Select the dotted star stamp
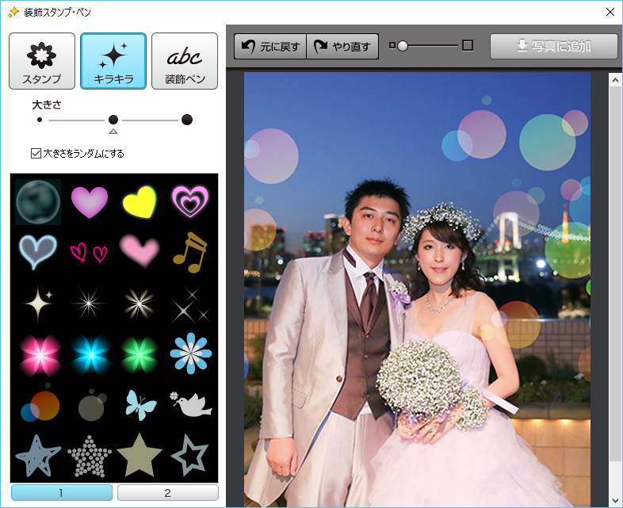The image size is (623, 508). (89, 455)
